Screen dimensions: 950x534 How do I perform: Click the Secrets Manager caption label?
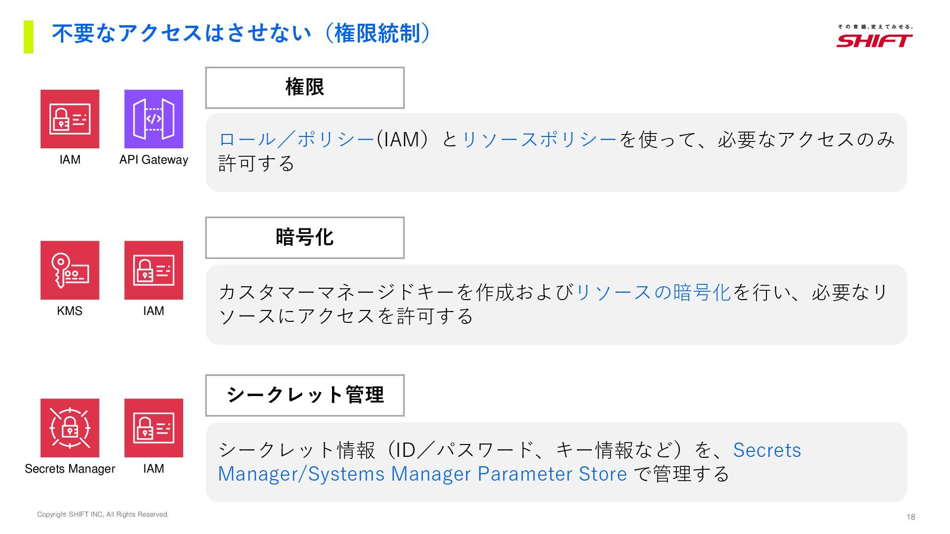[70, 469]
